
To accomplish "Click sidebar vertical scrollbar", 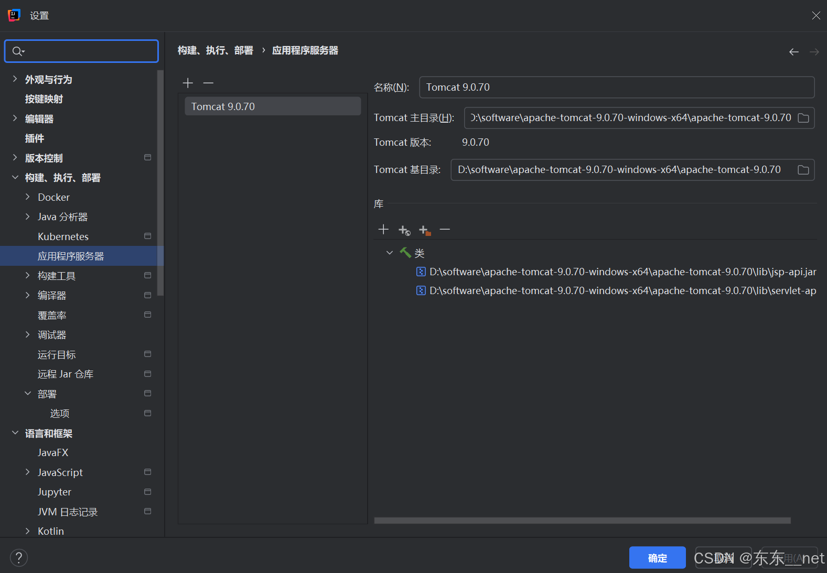I will 160,182.
